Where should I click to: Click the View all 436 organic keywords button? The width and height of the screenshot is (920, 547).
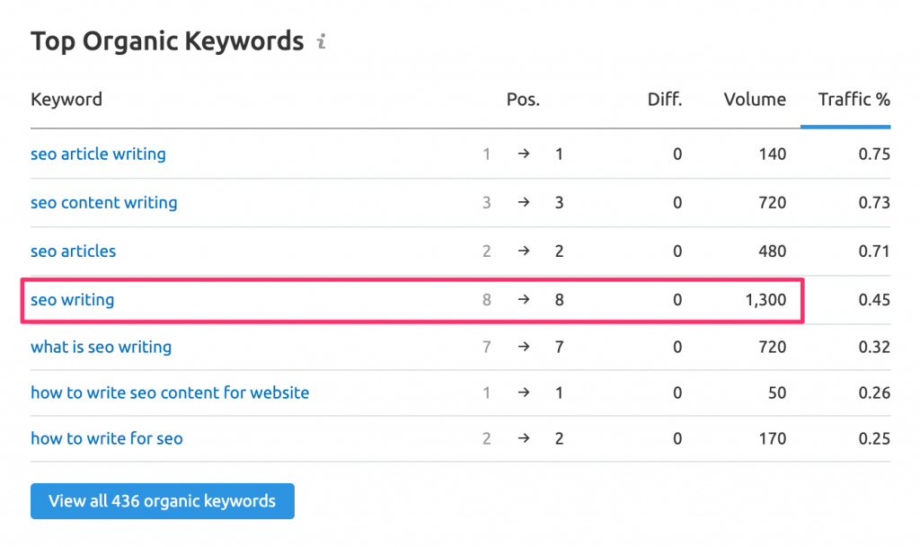pos(162,501)
